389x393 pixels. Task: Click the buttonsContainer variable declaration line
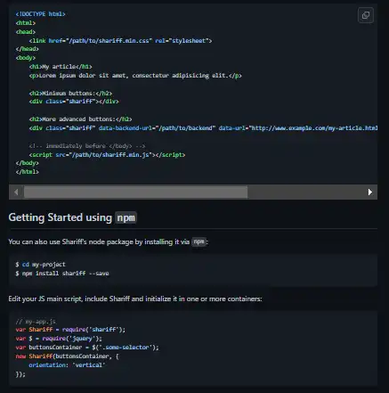(87, 348)
